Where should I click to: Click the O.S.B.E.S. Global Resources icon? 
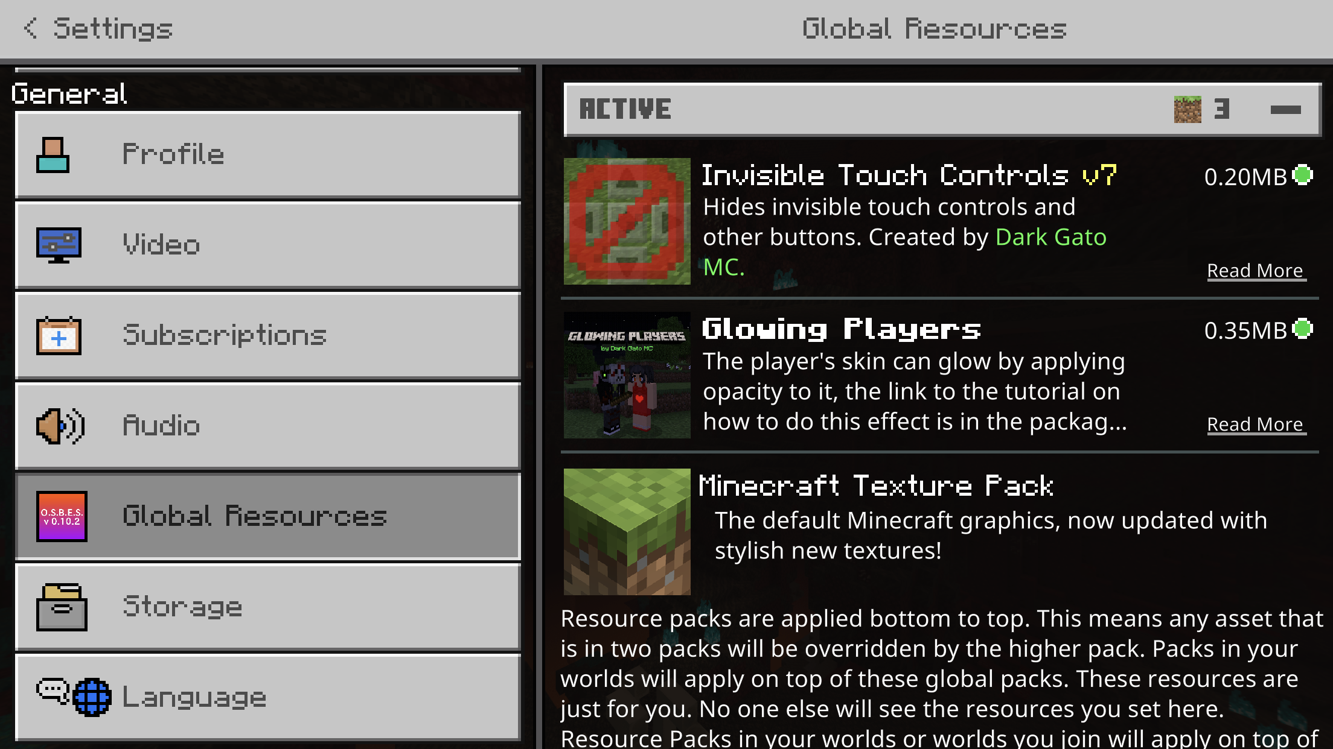click(x=62, y=516)
